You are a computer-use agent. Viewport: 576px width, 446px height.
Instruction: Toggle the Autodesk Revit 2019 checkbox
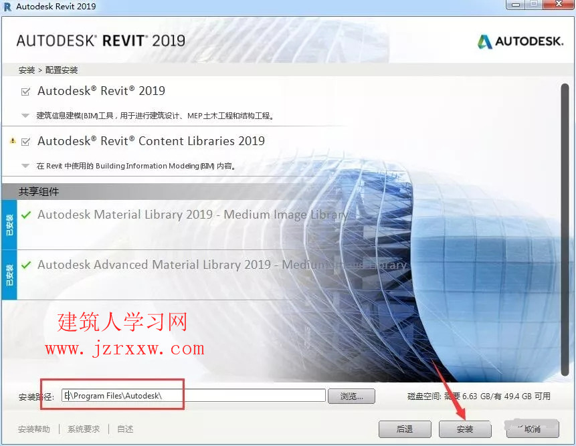click(x=25, y=92)
